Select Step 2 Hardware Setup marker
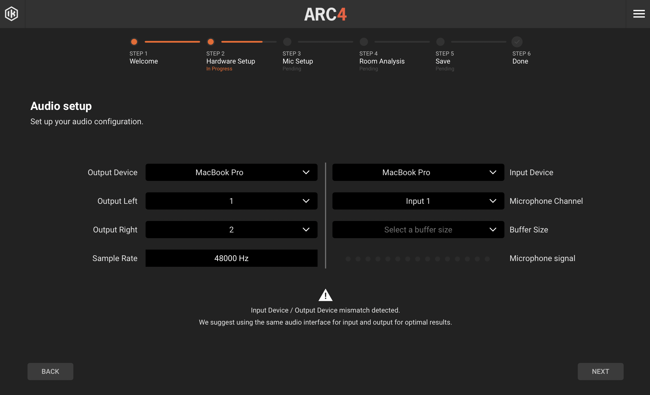The height and width of the screenshot is (395, 650). click(211, 42)
